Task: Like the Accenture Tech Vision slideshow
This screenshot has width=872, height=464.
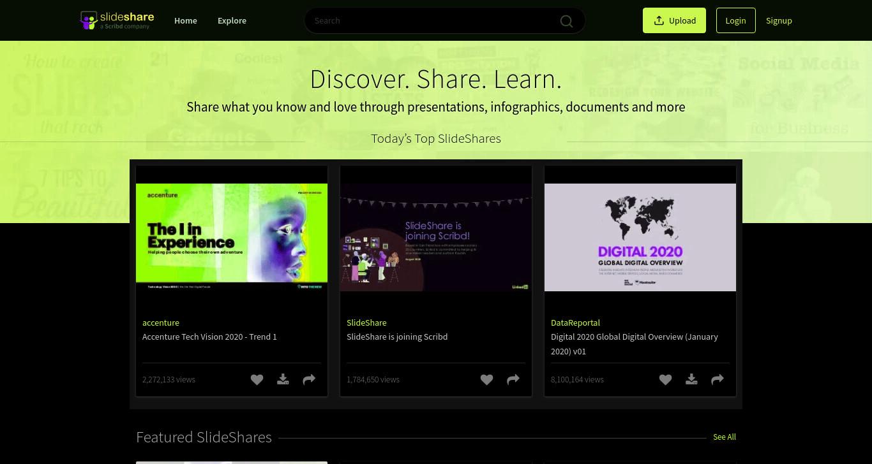Action: [257, 379]
